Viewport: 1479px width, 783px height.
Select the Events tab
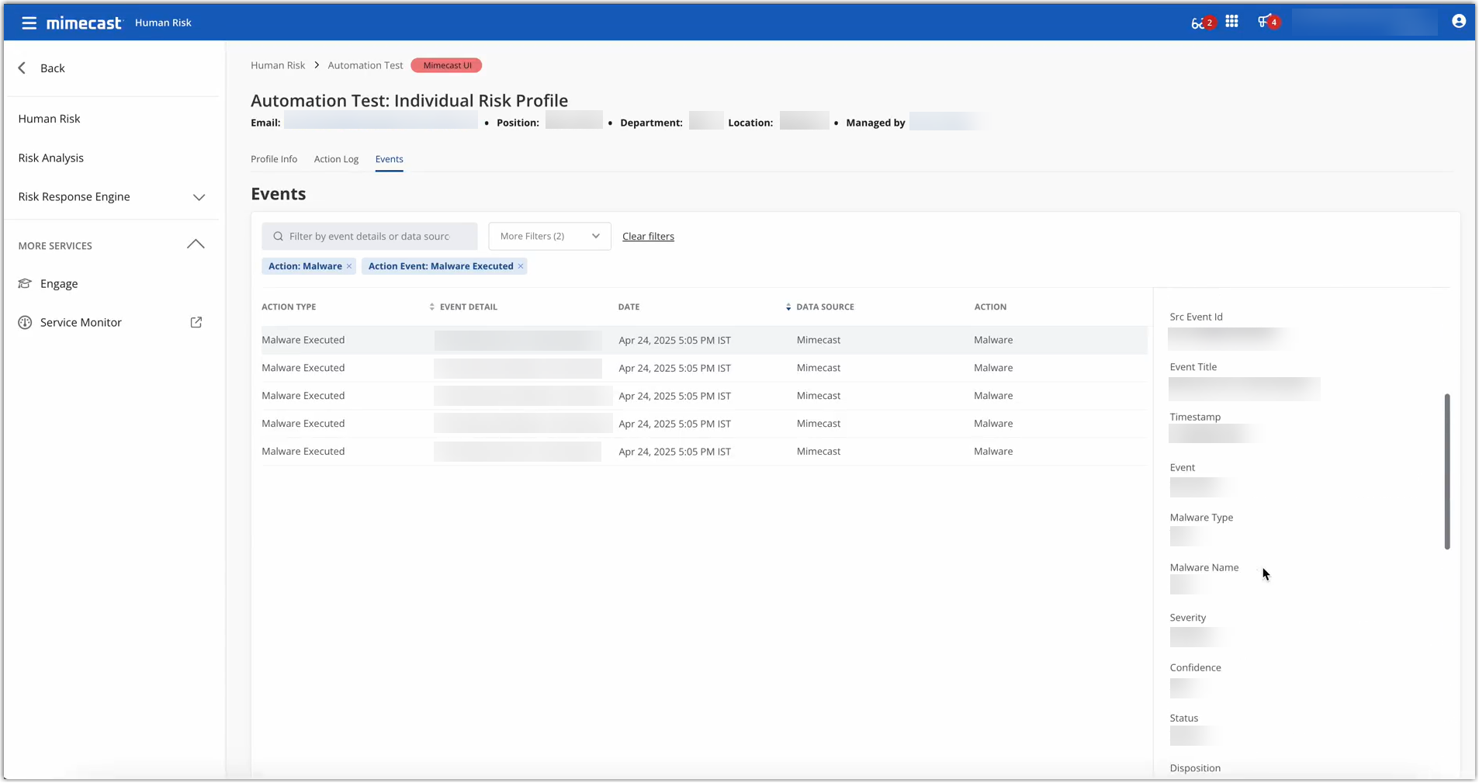pyautogui.click(x=389, y=159)
